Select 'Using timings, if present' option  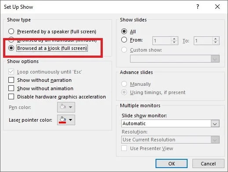pyautogui.click(x=124, y=92)
